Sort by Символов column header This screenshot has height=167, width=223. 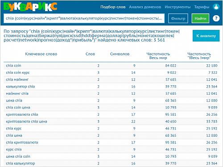pyautogui.click(x=120, y=54)
